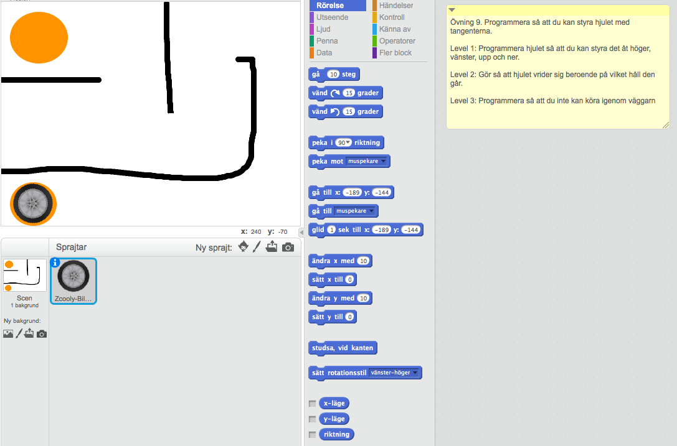Screen dimensions: 677x446
Task: Edit the seconds value in the glid block
Action: pos(331,230)
